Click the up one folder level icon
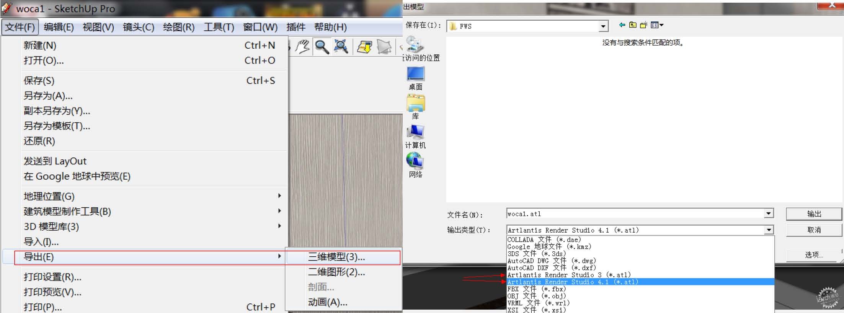This screenshot has width=844, height=313. [x=633, y=25]
